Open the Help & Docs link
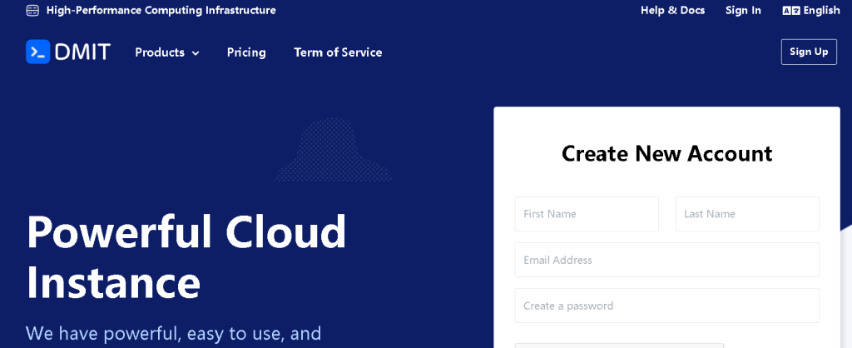Image resolution: width=852 pixels, height=348 pixels. [672, 11]
